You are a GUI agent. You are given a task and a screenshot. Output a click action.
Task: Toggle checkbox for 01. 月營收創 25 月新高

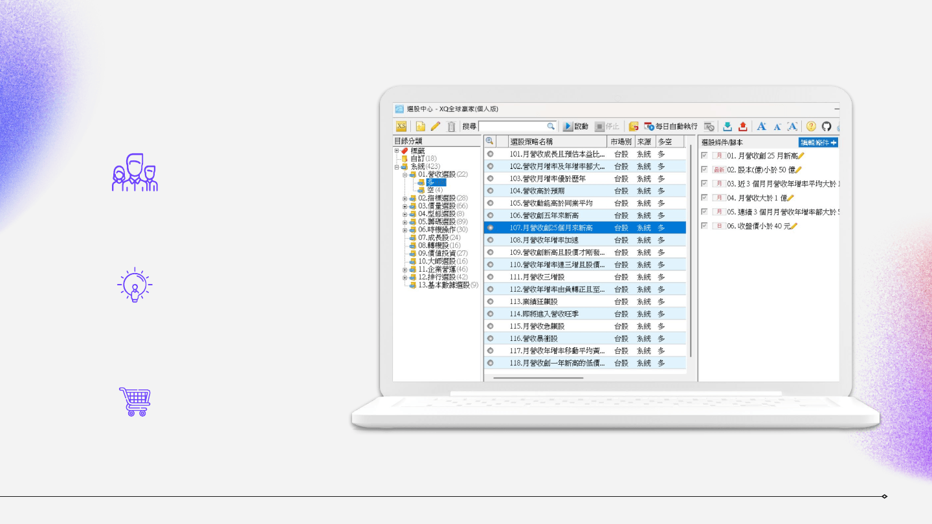705,155
